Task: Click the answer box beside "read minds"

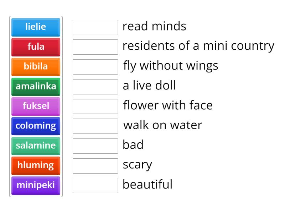Action: (95, 27)
